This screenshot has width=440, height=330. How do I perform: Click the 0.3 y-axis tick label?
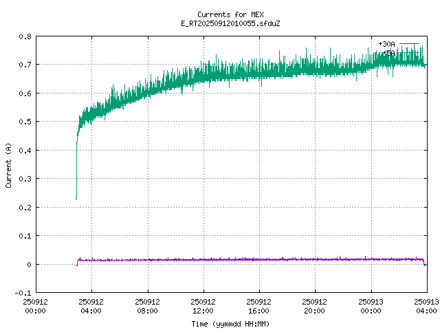[24, 179]
